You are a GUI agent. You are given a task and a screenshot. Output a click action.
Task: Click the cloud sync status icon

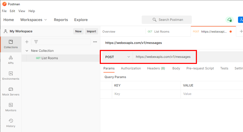[229, 20]
